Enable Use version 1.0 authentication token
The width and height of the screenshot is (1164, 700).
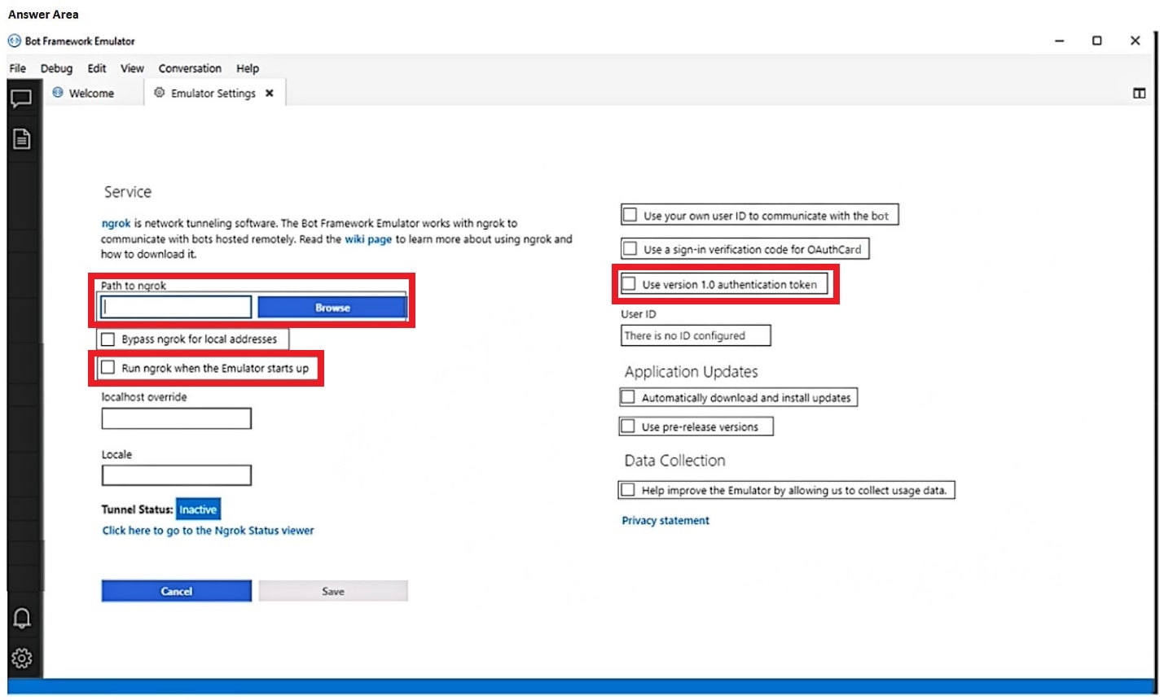628,284
